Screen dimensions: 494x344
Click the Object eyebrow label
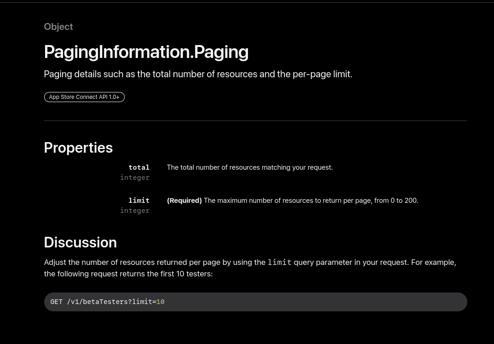tap(58, 27)
